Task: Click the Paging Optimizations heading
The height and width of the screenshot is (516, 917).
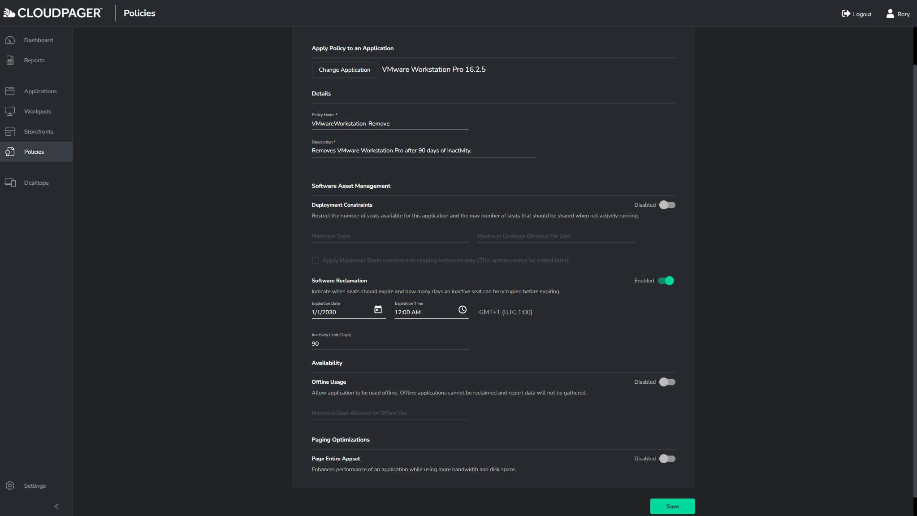Action: (x=341, y=440)
